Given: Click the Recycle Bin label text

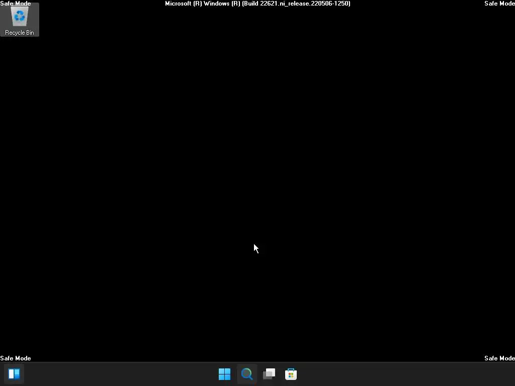Looking at the screenshot, I should (20, 33).
